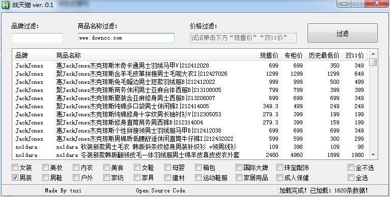Select the no1dara 秋装新款男士毛衣 row
This screenshot has width=390, height=197.
190,147
